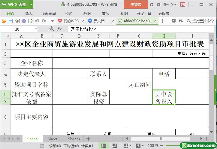
Task: Switch to normal grid view in status bar
Action: click(x=104, y=146)
